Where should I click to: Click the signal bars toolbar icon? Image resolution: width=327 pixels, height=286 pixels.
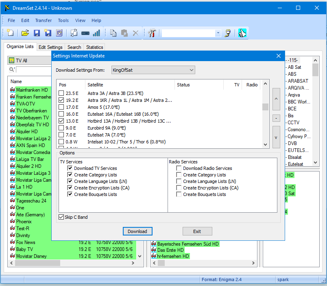point(96,33)
